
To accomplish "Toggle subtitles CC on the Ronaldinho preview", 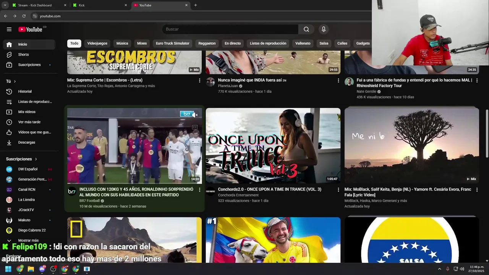I will (x=195, y=127).
